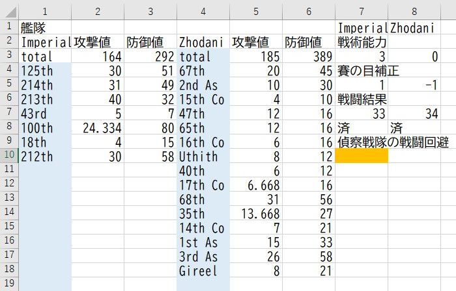Viewport: 456px width, 291px height.
Task: Select column header 1
Action: 45,11
